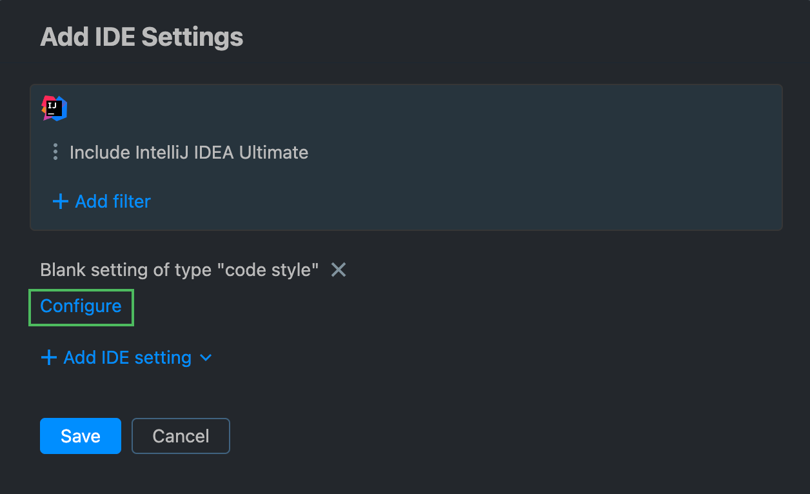Click inside the IDE filter card
The image size is (810, 494).
[x=405, y=157]
